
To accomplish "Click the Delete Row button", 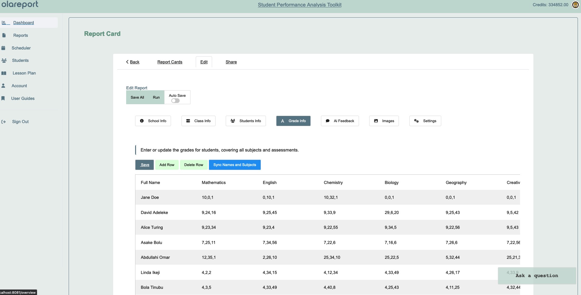I will click(x=194, y=165).
